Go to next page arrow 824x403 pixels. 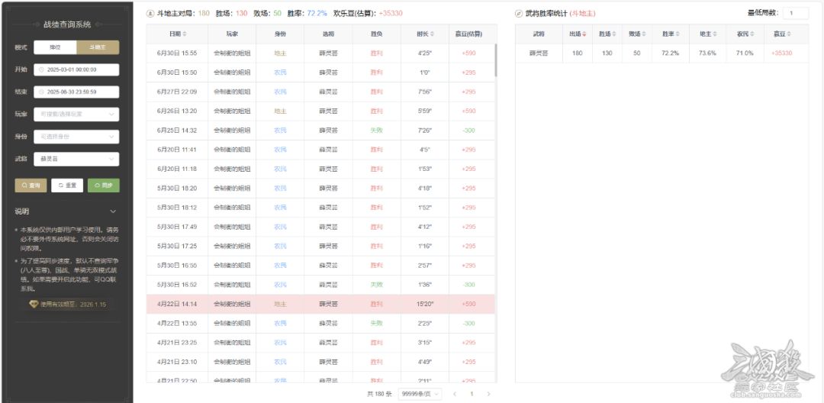point(489,394)
